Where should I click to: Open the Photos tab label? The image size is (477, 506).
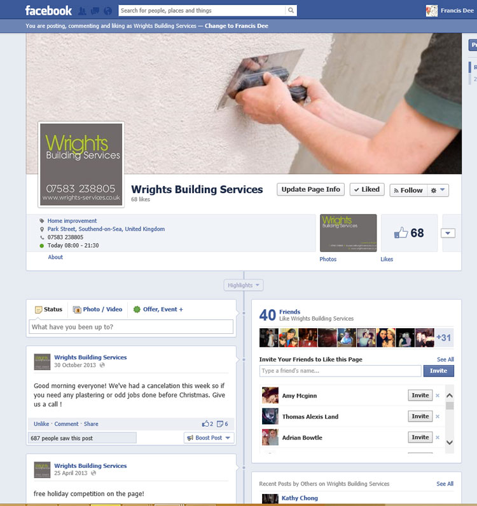point(328,259)
